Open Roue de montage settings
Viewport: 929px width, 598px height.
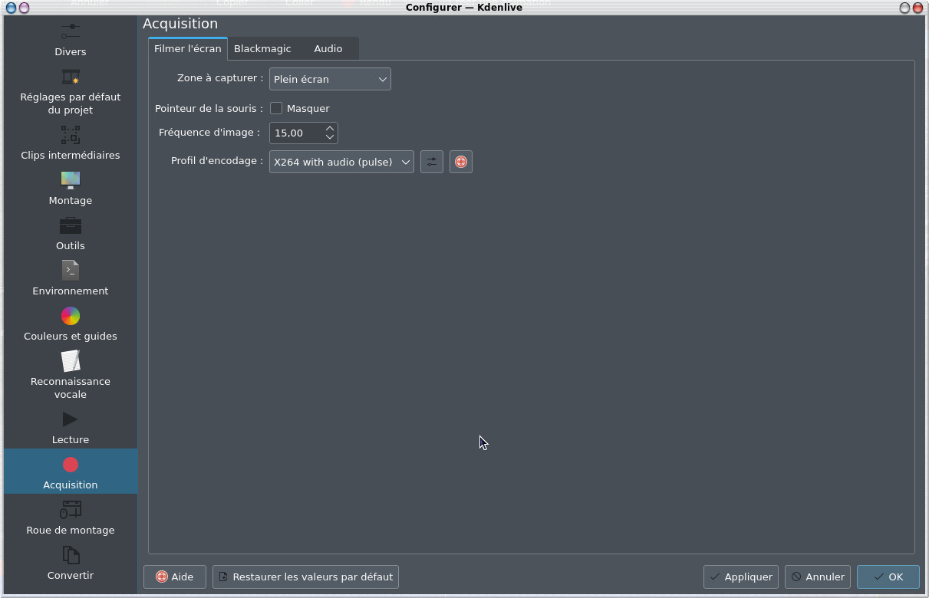pyautogui.click(x=71, y=518)
